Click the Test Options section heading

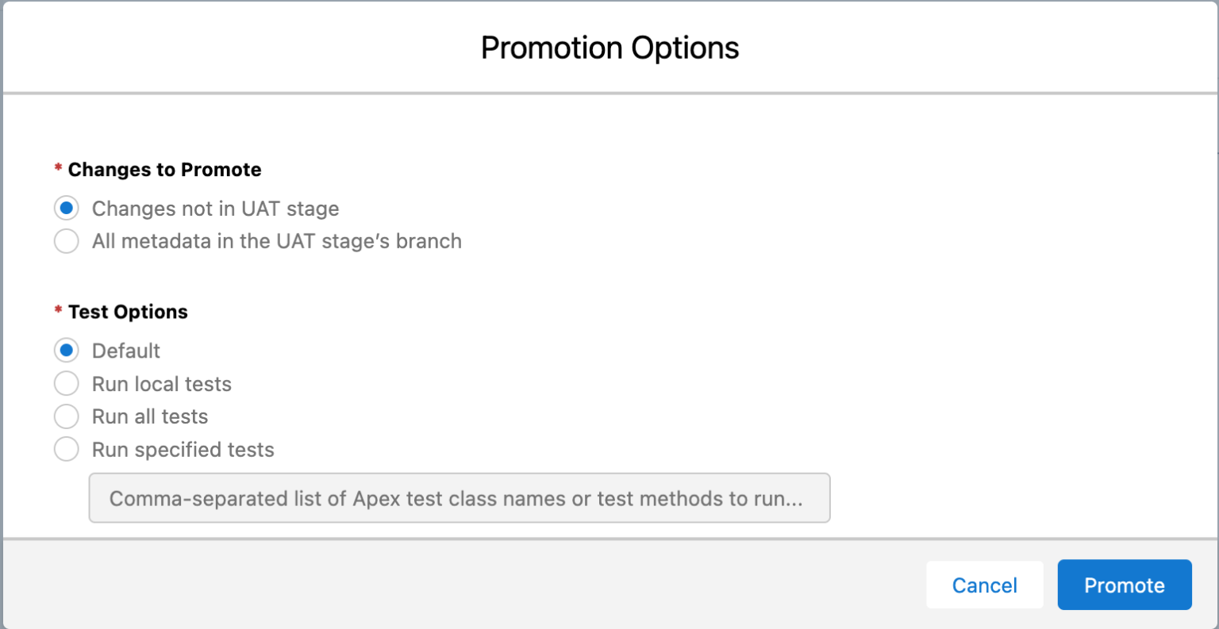coord(128,311)
